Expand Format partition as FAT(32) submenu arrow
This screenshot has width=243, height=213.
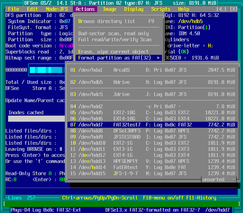[x=158, y=58]
